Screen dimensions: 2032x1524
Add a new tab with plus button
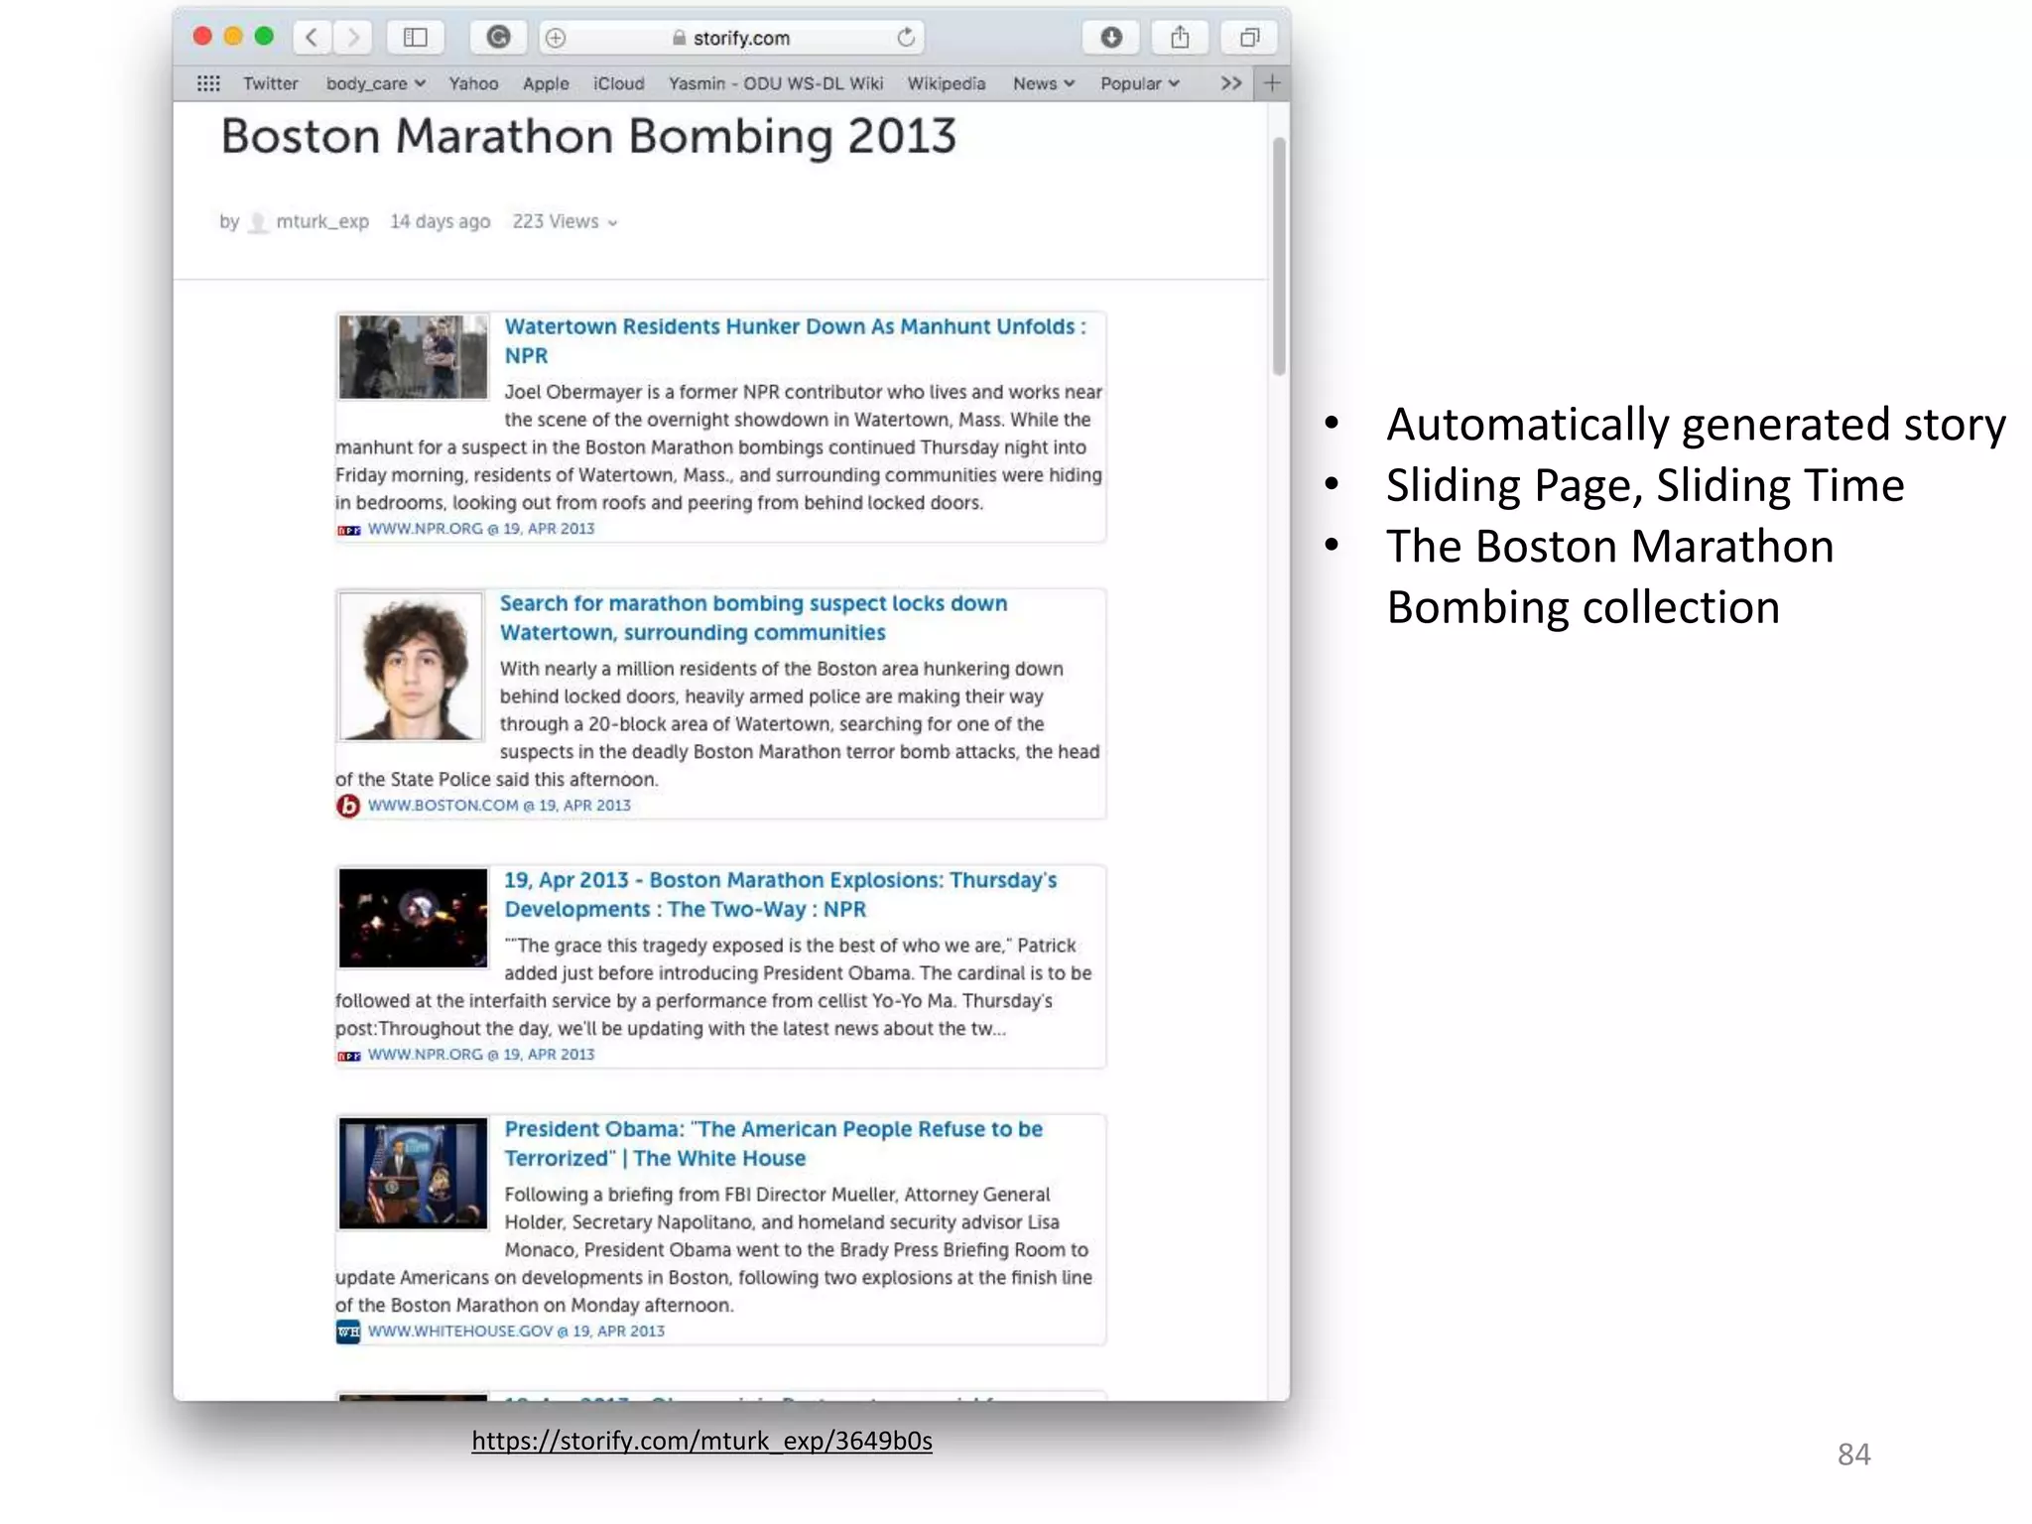(x=1272, y=83)
